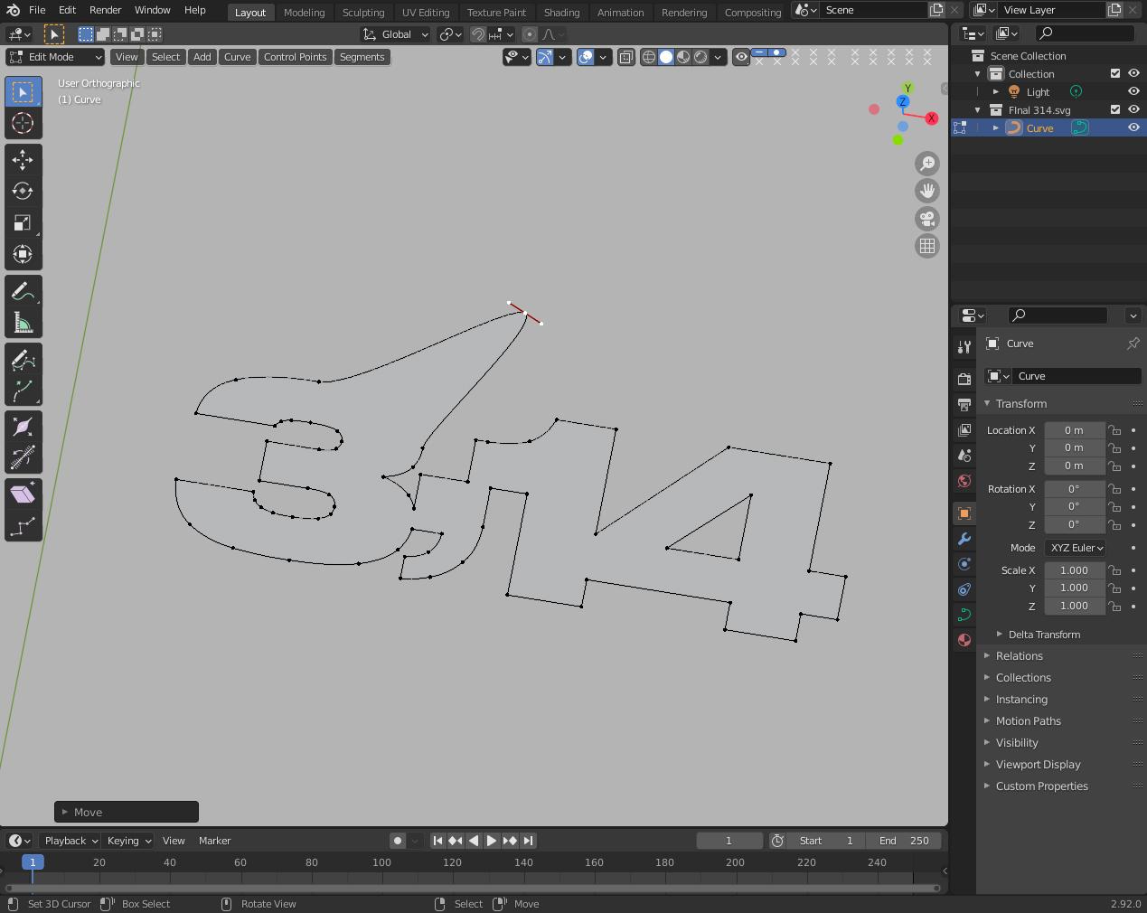Hide the Final 314.svg collection

tap(1133, 109)
